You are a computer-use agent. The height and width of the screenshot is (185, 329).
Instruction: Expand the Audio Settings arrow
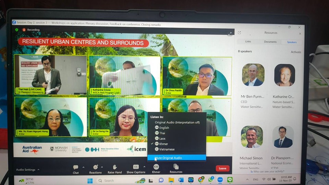(38, 170)
